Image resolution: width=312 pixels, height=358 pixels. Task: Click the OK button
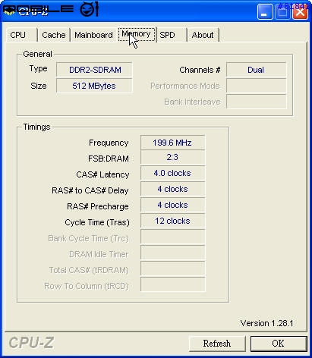point(279,344)
